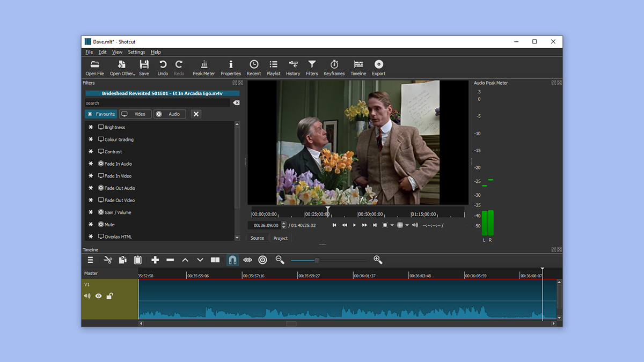Focus the filter search field
The width and height of the screenshot is (644, 362).
pos(157,103)
